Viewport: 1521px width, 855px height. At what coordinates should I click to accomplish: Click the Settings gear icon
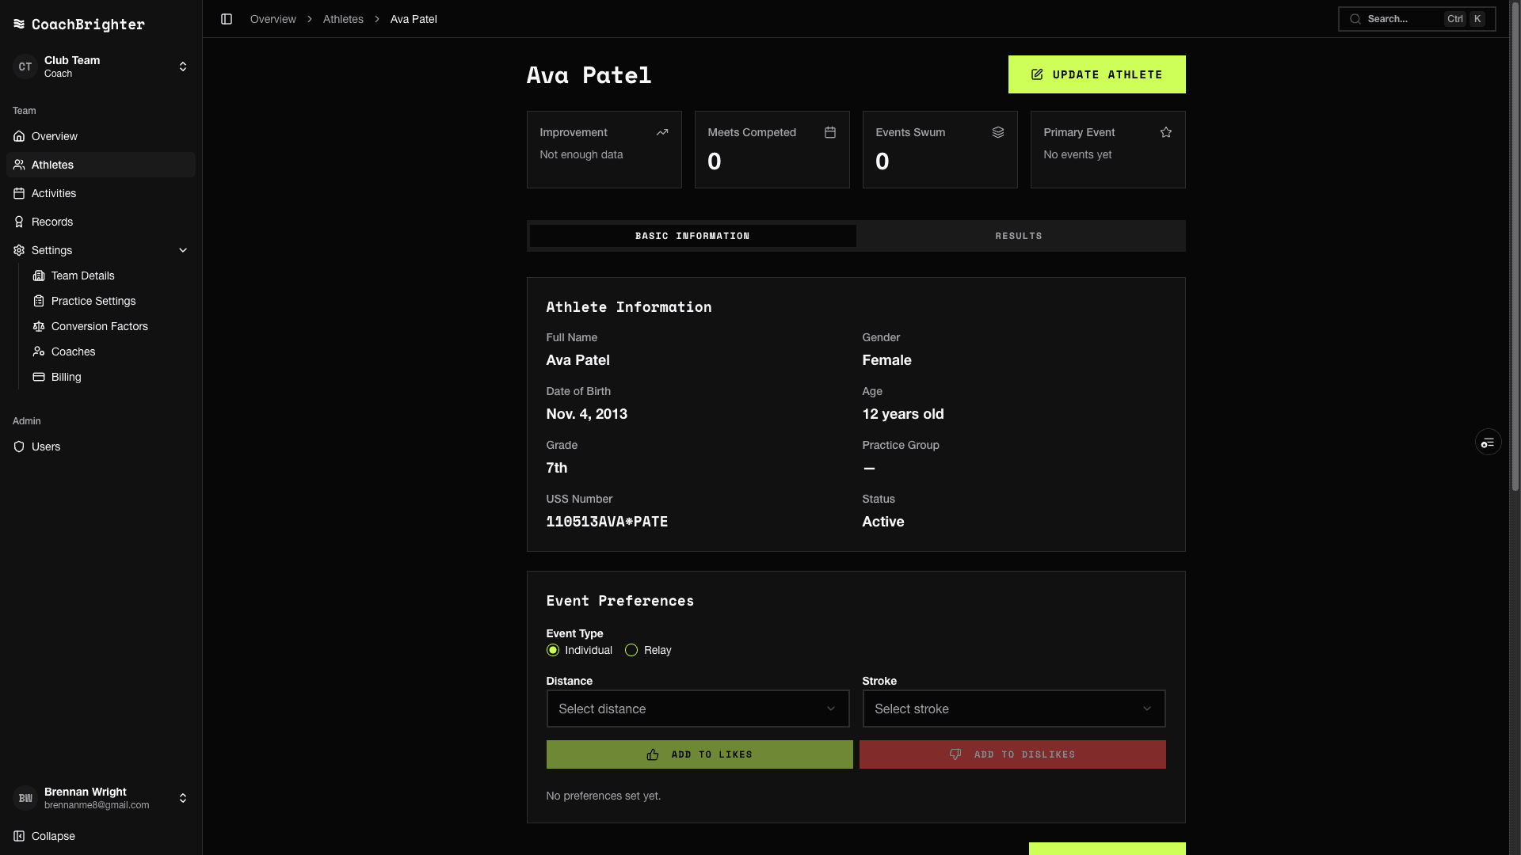[x=19, y=250]
